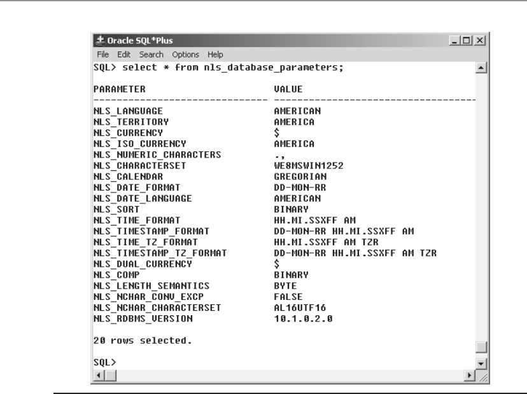This screenshot has height=394, width=527.
Task: Click the 20 rows selected message
Action: [x=143, y=341]
